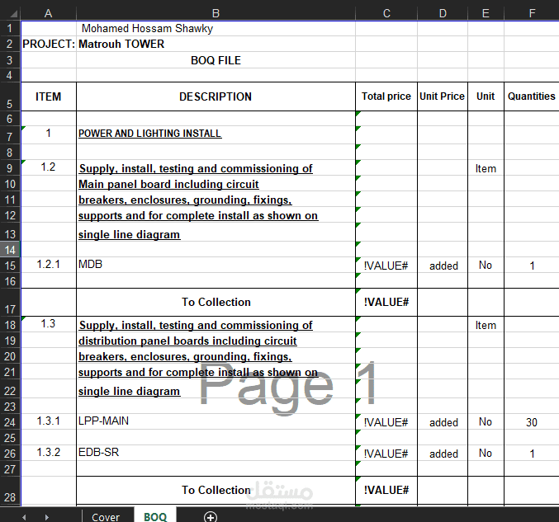Select the BOQ sheet tab
Image resolution: width=559 pixels, height=522 pixels.
(x=155, y=517)
